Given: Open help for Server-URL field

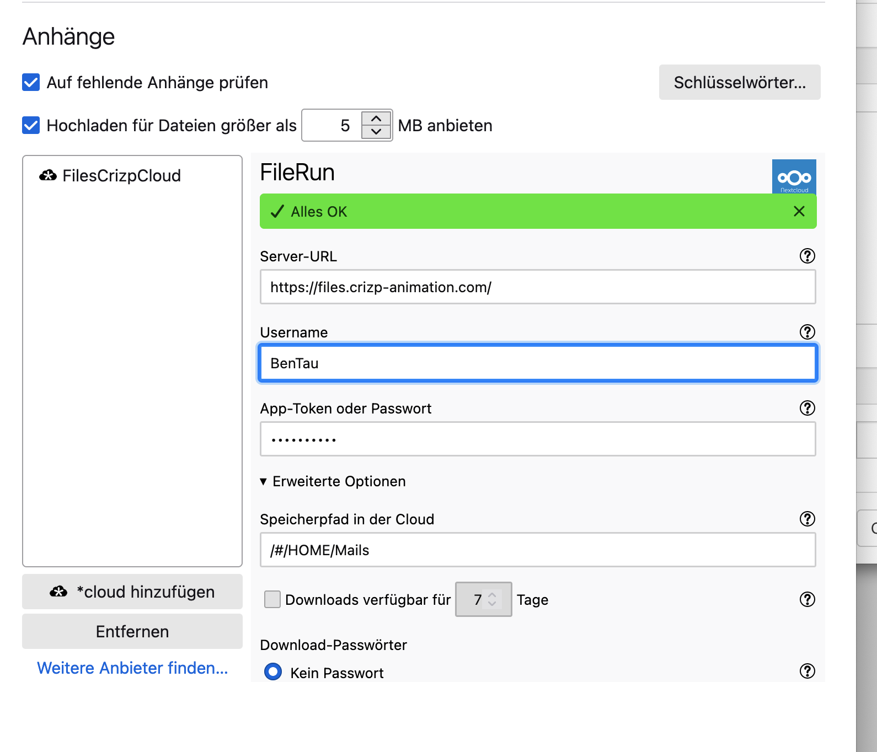Looking at the screenshot, I should [807, 256].
